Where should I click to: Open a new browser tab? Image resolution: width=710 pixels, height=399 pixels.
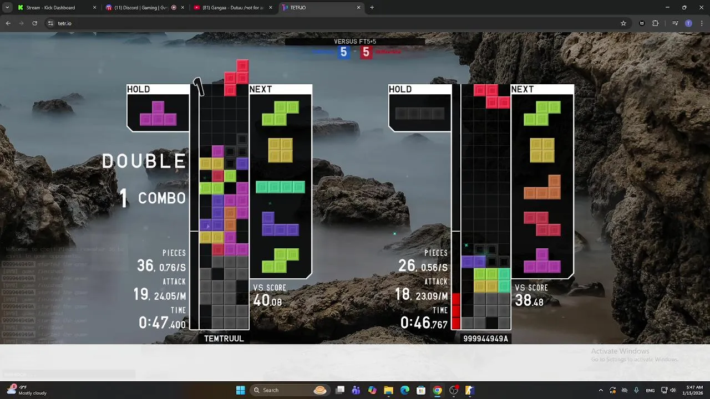click(x=372, y=8)
